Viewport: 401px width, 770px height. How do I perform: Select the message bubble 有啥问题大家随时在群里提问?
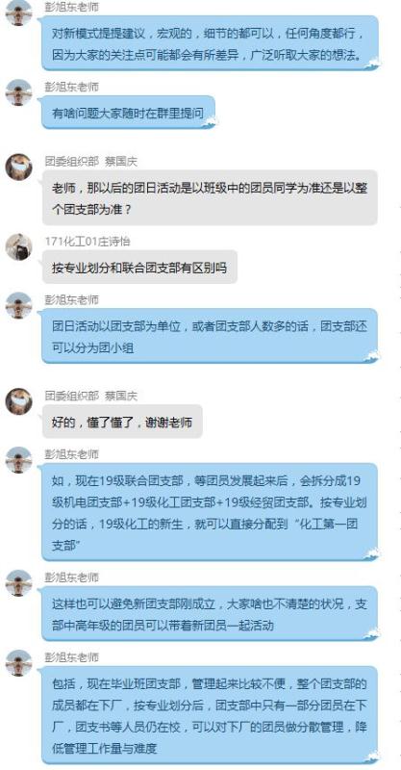coord(129,113)
